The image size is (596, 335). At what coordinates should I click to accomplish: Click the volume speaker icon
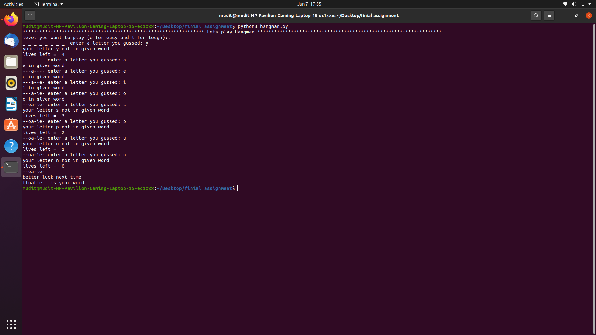(574, 4)
